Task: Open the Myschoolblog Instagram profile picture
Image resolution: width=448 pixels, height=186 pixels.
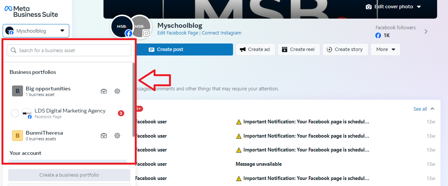Action: pyautogui.click(x=142, y=26)
